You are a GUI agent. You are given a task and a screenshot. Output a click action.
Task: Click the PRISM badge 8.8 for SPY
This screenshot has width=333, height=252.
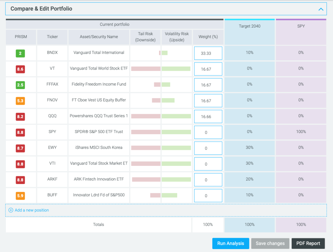[x=20, y=132]
